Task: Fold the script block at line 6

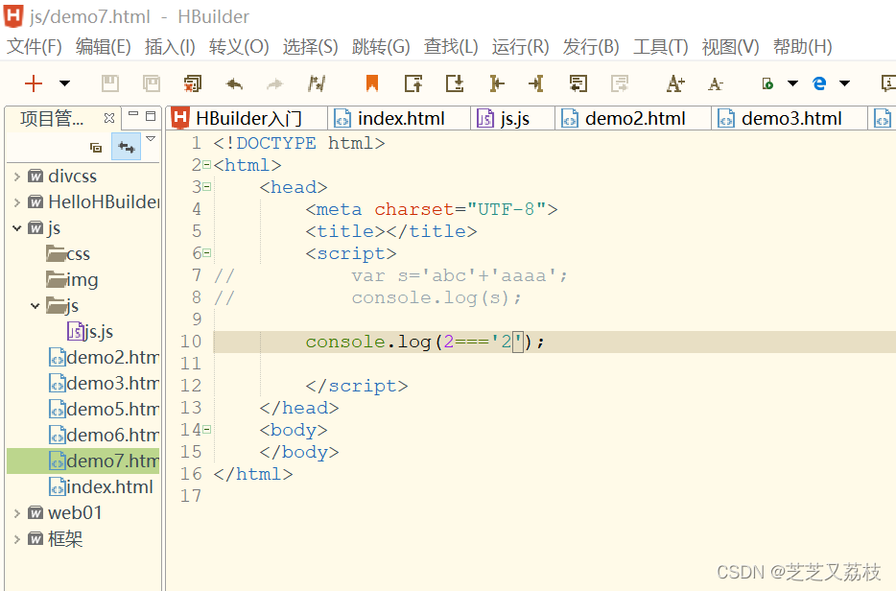Action: pos(207,253)
